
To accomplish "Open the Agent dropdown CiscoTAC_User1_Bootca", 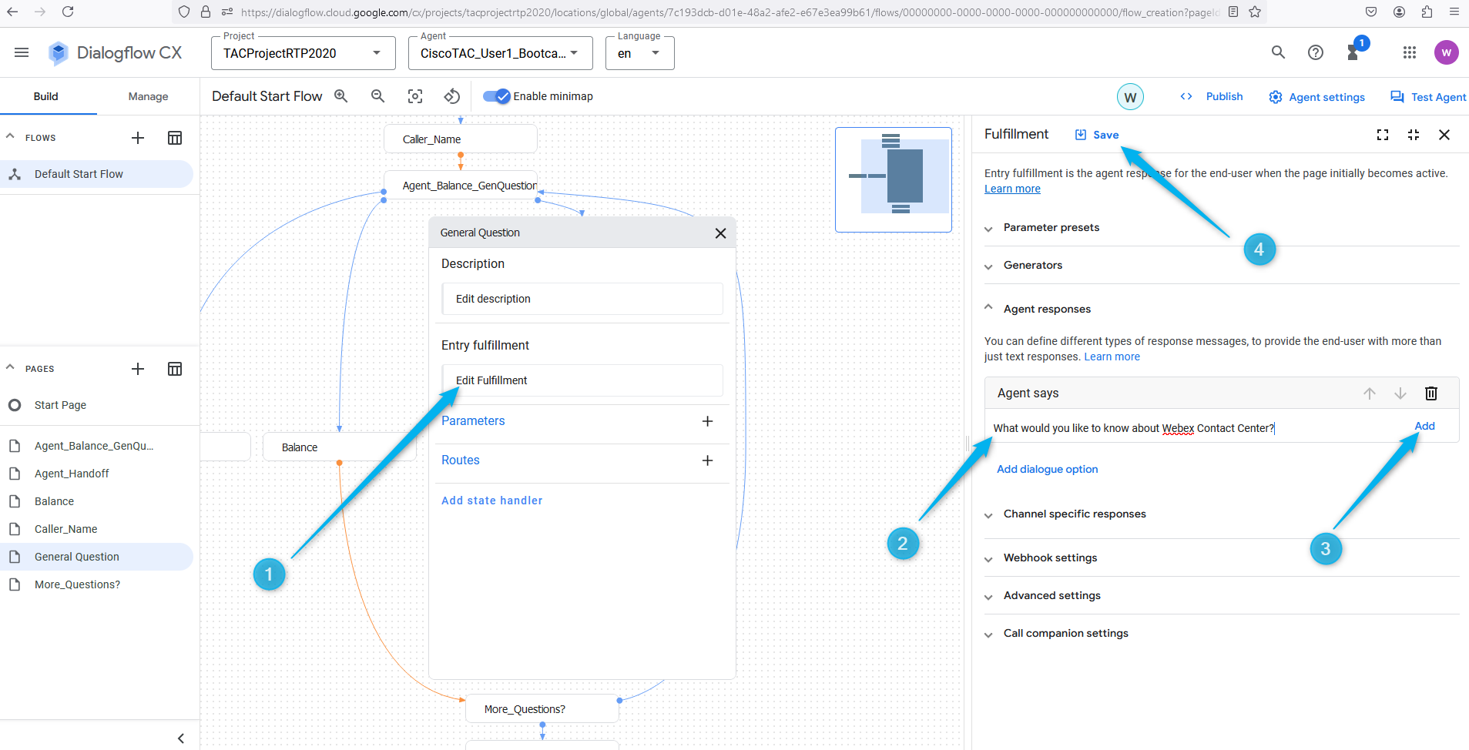I will 500,53.
